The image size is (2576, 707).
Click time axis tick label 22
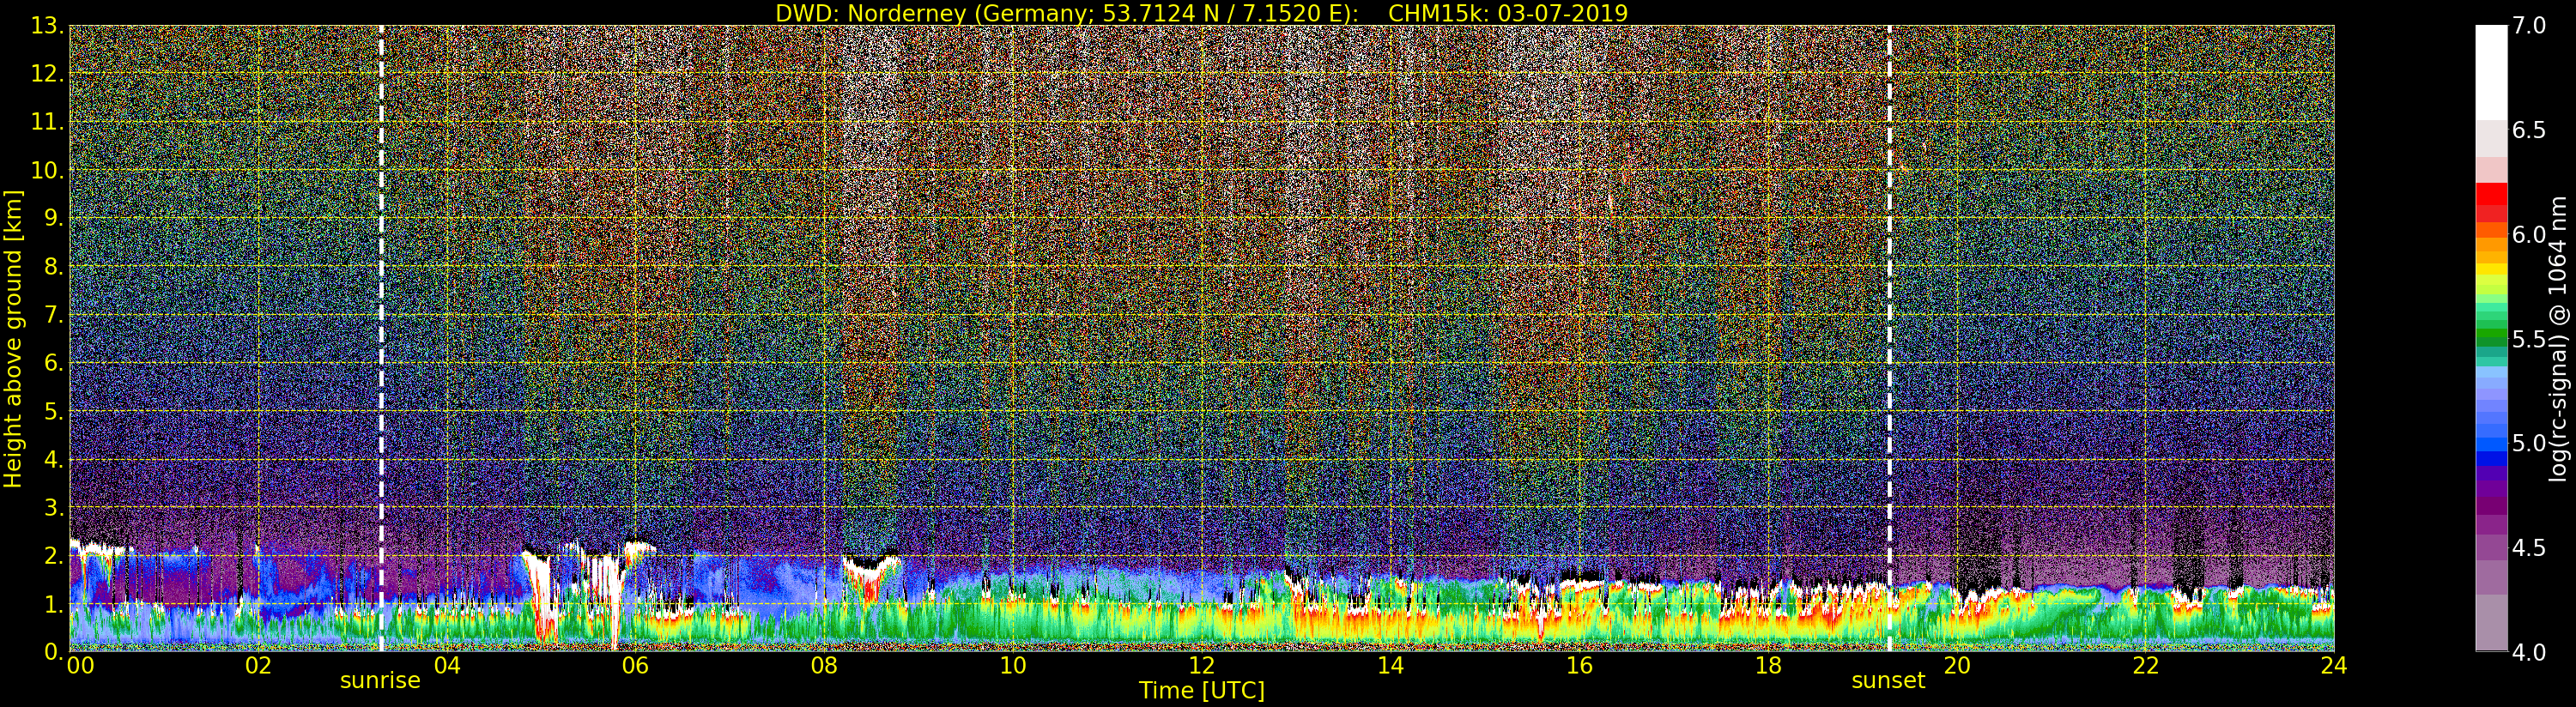2146,665
